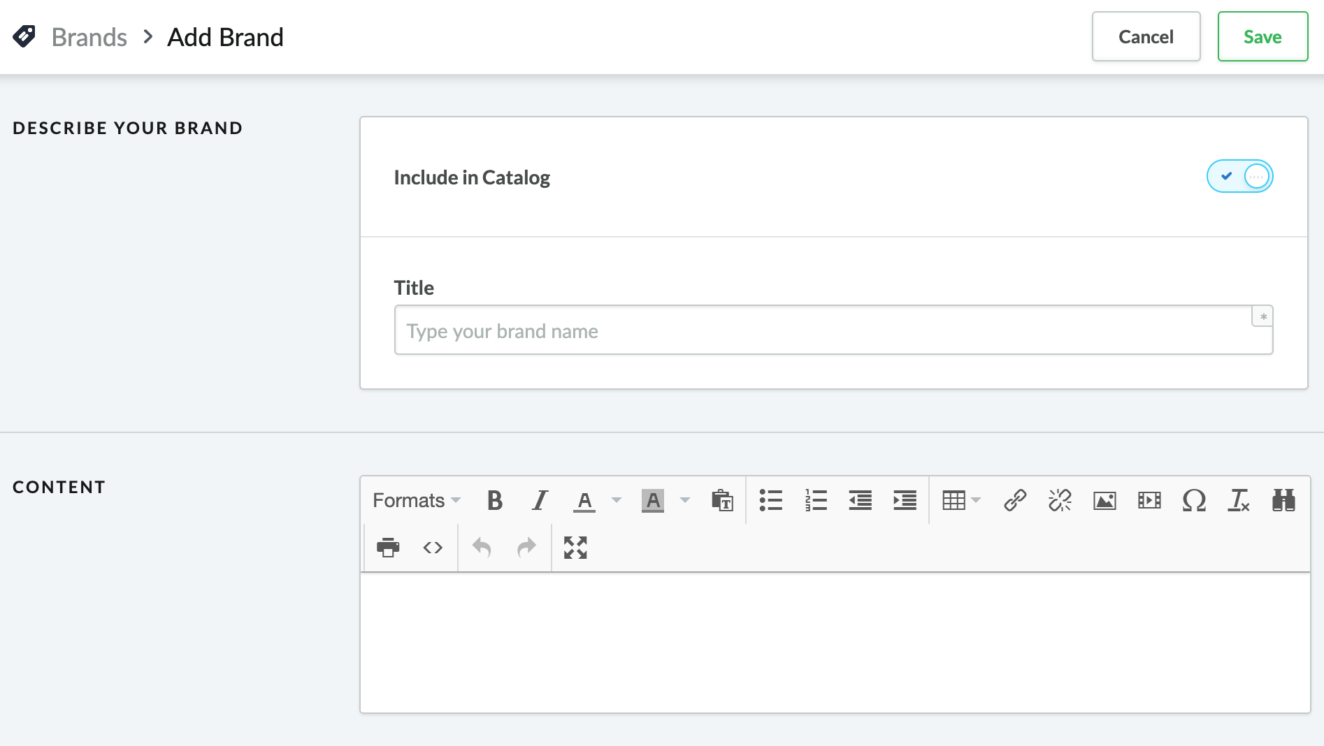This screenshot has height=746, width=1324.
Task: Click the breadcrumb chevron separator
Action: 147,36
